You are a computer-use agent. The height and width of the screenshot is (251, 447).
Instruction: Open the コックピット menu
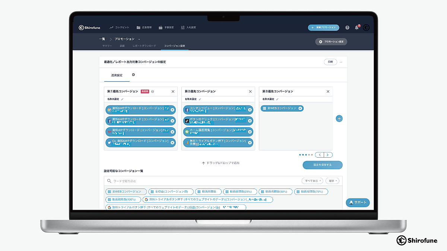pyautogui.click(x=119, y=28)
